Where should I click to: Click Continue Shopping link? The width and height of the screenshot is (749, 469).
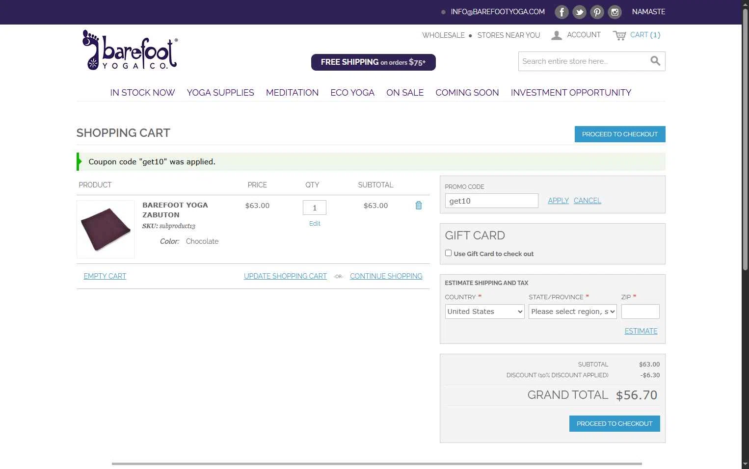[386, 276]
